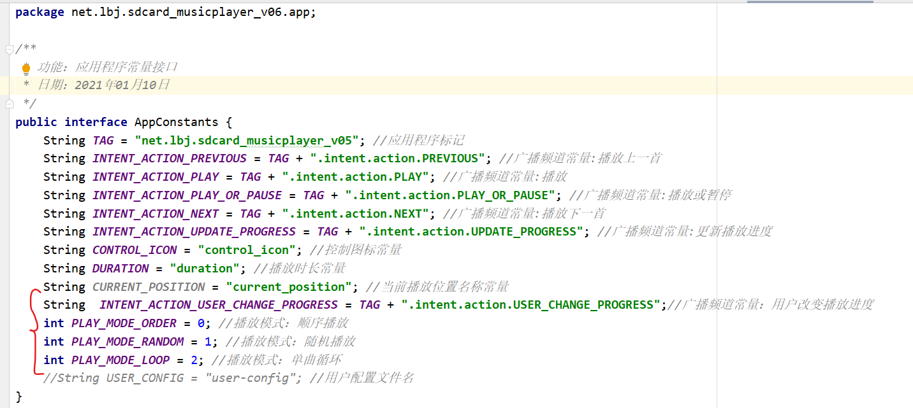Screen dimensions: 913x408
Task: Click the comment //控制图标常量
Action: 356,250
